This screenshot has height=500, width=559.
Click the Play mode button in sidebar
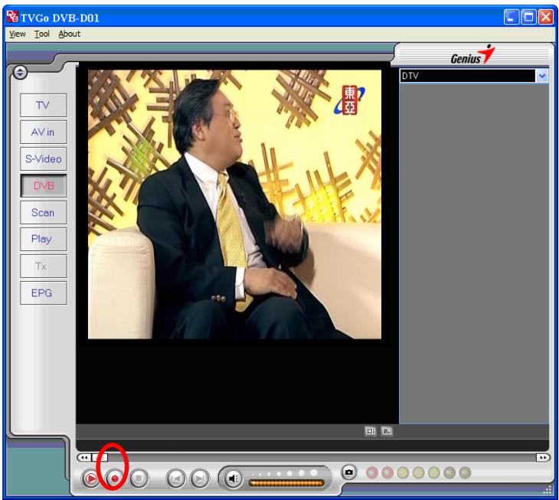[44, 239]
